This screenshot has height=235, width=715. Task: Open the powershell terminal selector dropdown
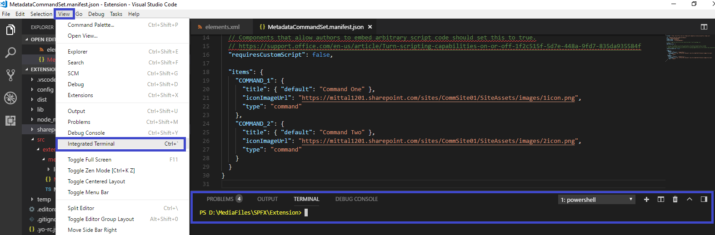[x=596, y=200]
